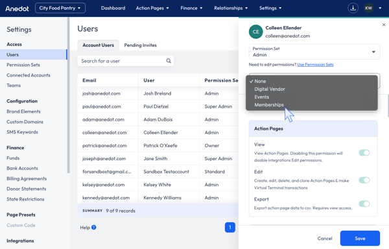Go to Dashboard
Viewport: 389px width, 249px height.
tap(113, 8)
